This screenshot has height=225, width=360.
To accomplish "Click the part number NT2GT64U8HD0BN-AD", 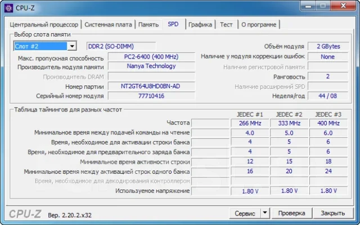I will tap(151, 86).
